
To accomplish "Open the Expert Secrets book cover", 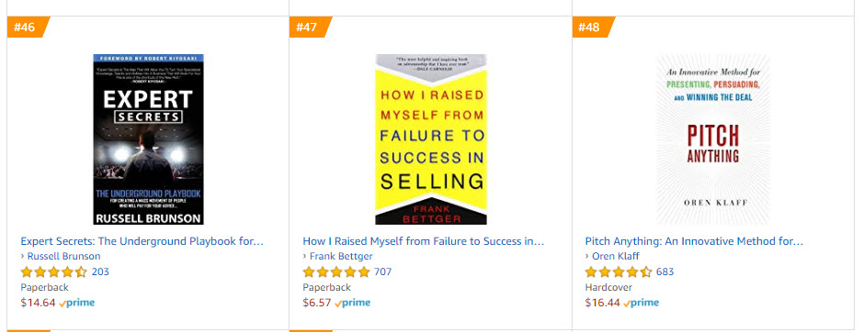I will (x=149, y=139).
